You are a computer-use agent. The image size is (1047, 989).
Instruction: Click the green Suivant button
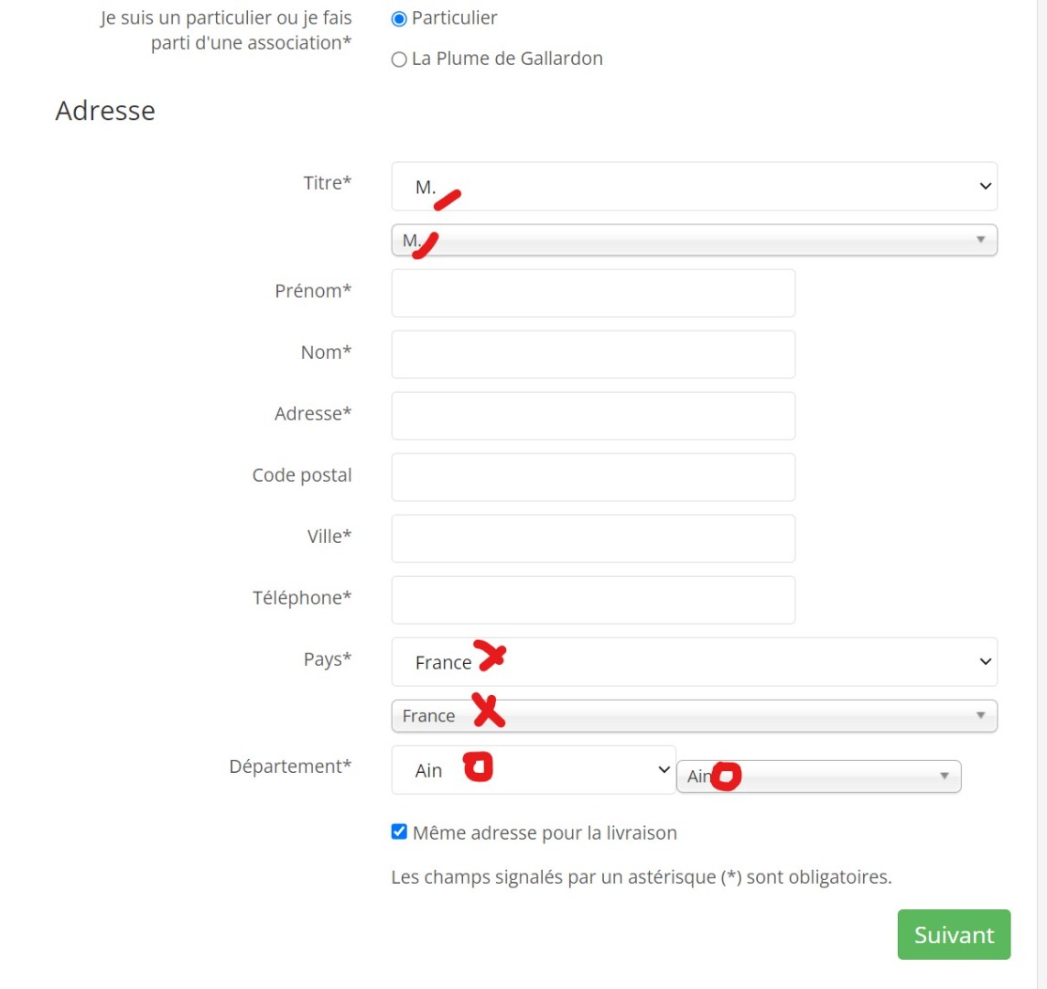pyautogui.click(x=954, y=934)
